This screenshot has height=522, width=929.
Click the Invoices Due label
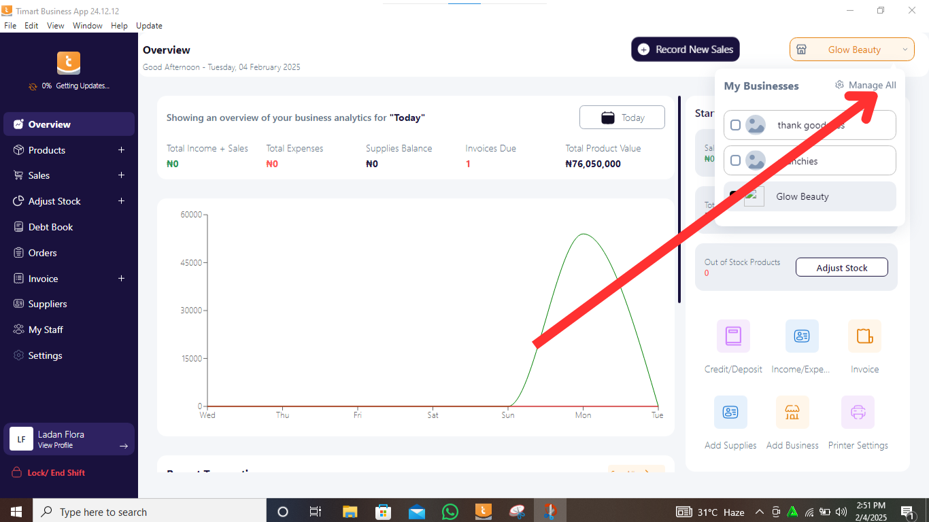(x=491, y=148)
